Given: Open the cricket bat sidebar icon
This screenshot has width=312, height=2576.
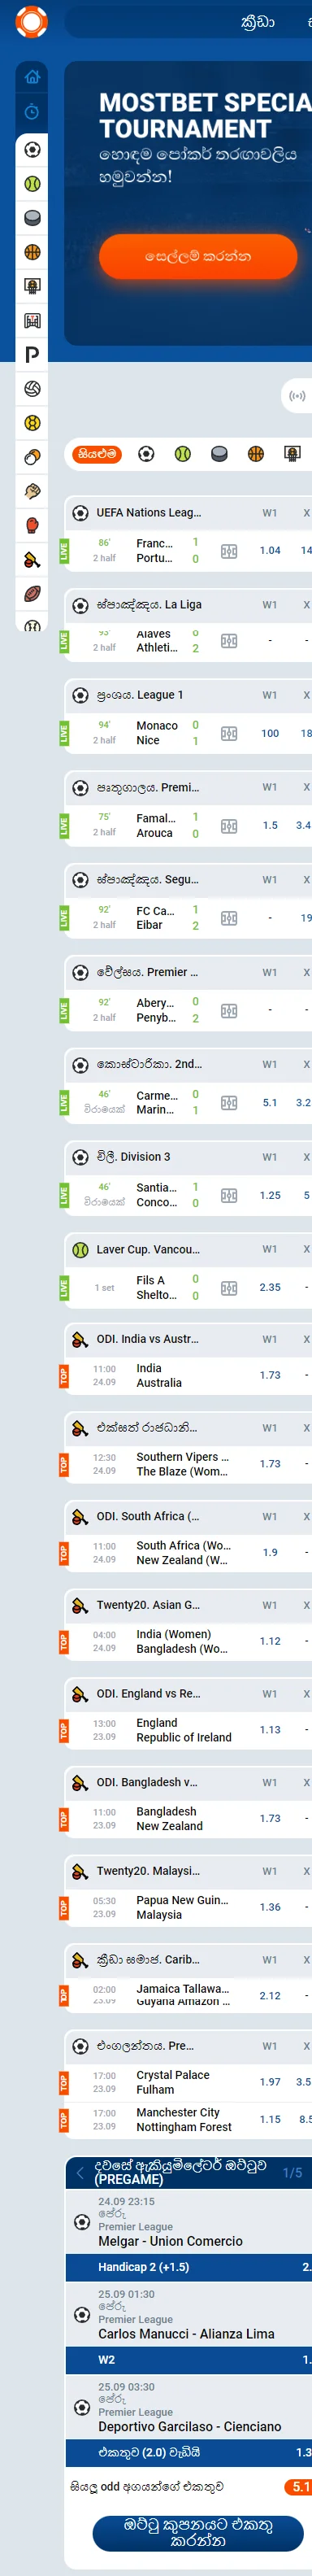Looking at the screenshot, I should [x=32, y=560].
